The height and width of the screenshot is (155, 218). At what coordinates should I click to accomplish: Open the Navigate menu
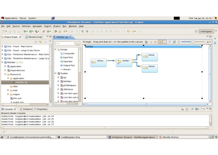click(x=37, y=26)
